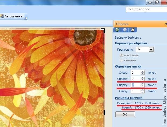Click the Выбрано файлов: 1 text

click(x=128, y=38)
